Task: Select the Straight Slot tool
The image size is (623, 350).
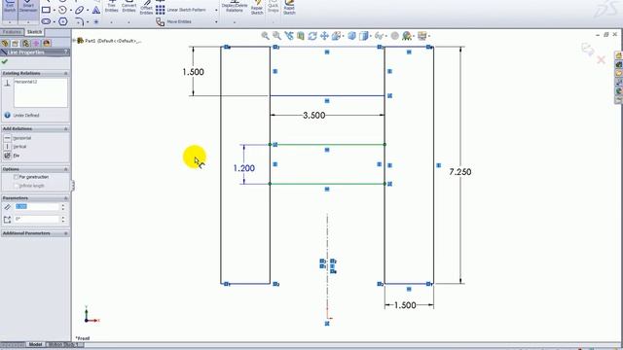Action: coord(46,21)
